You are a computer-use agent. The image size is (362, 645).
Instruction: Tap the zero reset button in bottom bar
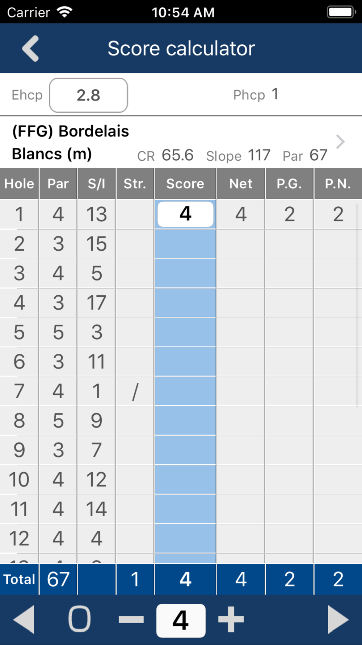click(79, 619)
